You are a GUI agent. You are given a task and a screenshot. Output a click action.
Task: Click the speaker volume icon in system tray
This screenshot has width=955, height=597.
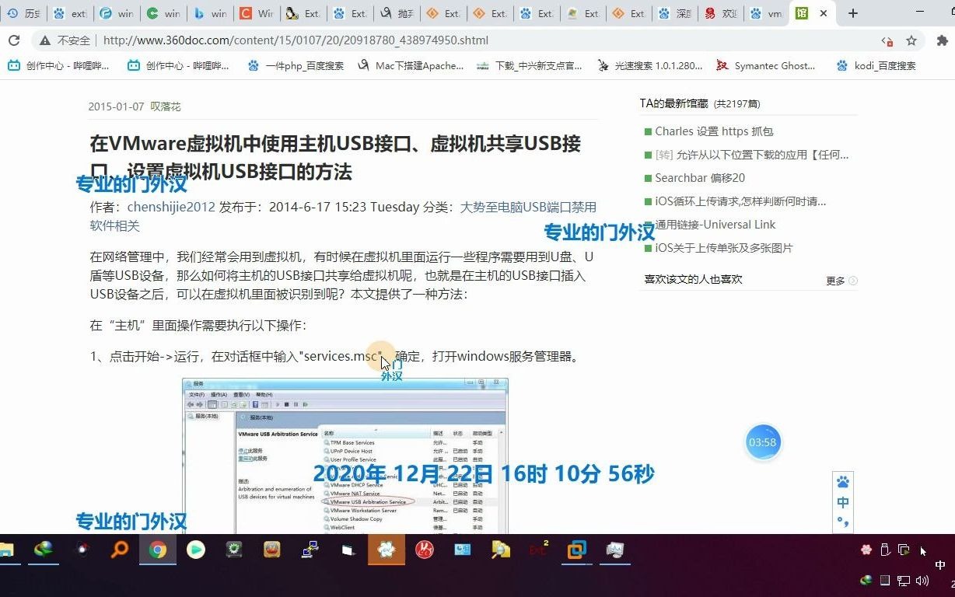tap(922, 581)
